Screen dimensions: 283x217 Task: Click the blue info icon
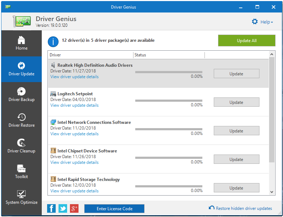click(53, 42)
